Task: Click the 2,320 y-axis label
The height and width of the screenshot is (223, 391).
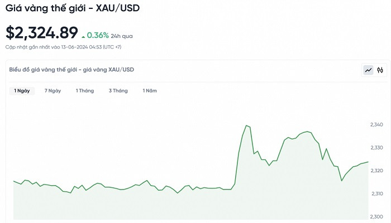Action: tap(376, 171)
